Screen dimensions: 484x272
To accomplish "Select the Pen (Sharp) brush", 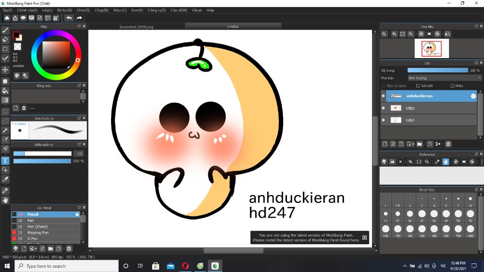I will click(x=46, y=226).
